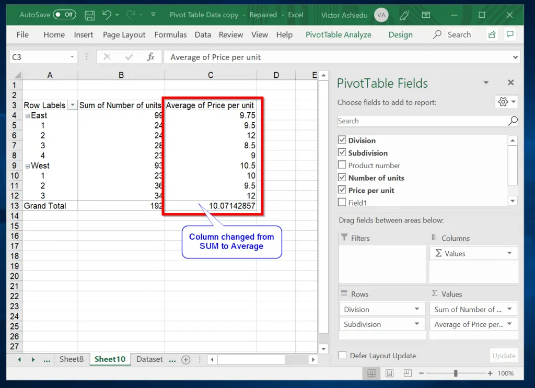This screenshot has width=535, height=388.
Task: Select the Grand Total cell
Action: tap(50, 206)
